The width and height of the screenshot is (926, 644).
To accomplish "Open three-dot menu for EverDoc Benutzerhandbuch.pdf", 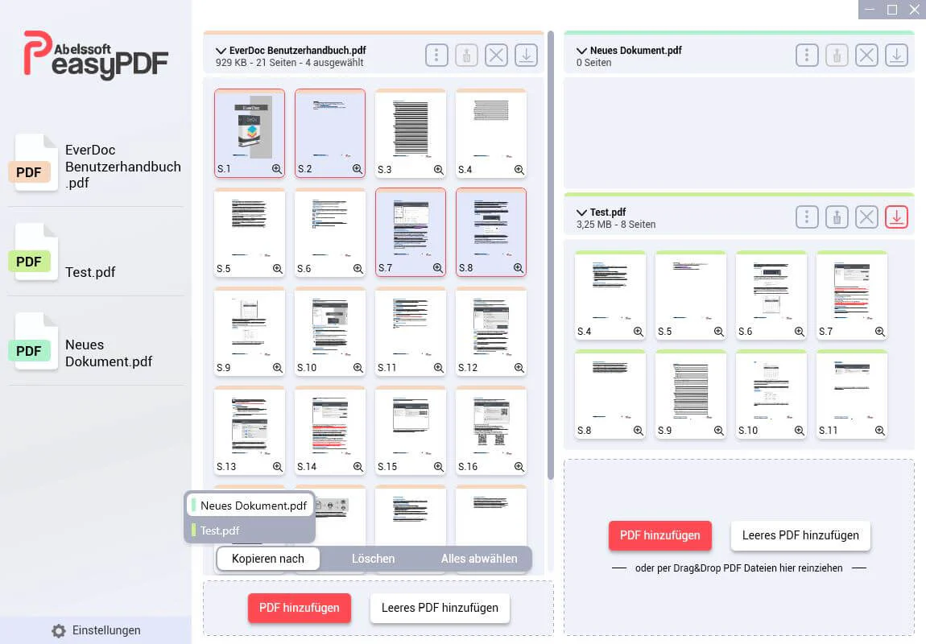I will pos(436,56).
